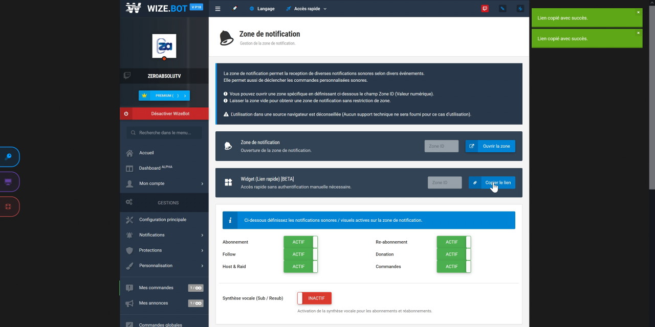655x327 pixels.
Task: Turn off the Host & Raid switch
Action: coord(300,267)
